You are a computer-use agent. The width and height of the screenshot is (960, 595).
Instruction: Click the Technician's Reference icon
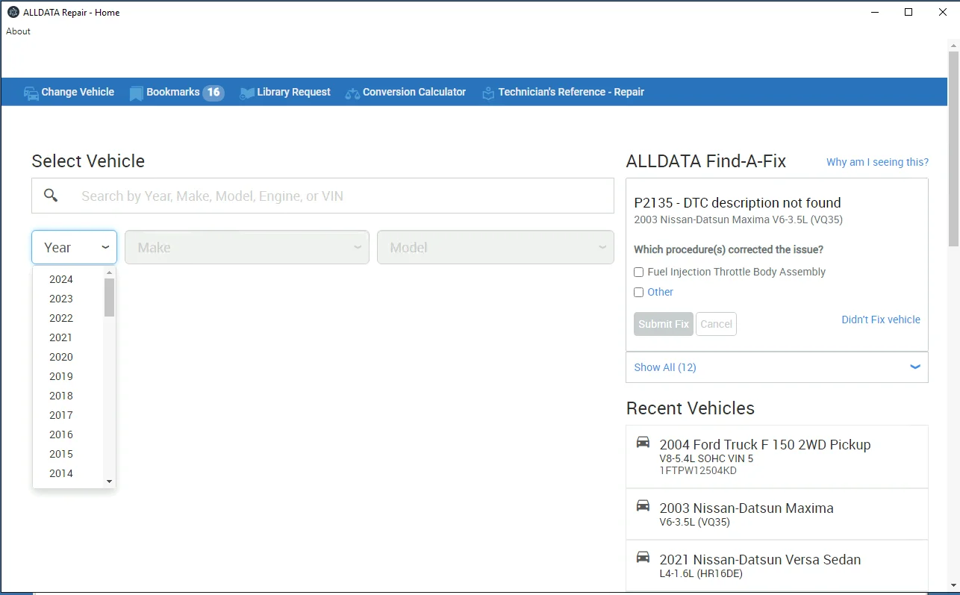pyautogui.click(x=488, y=93)
